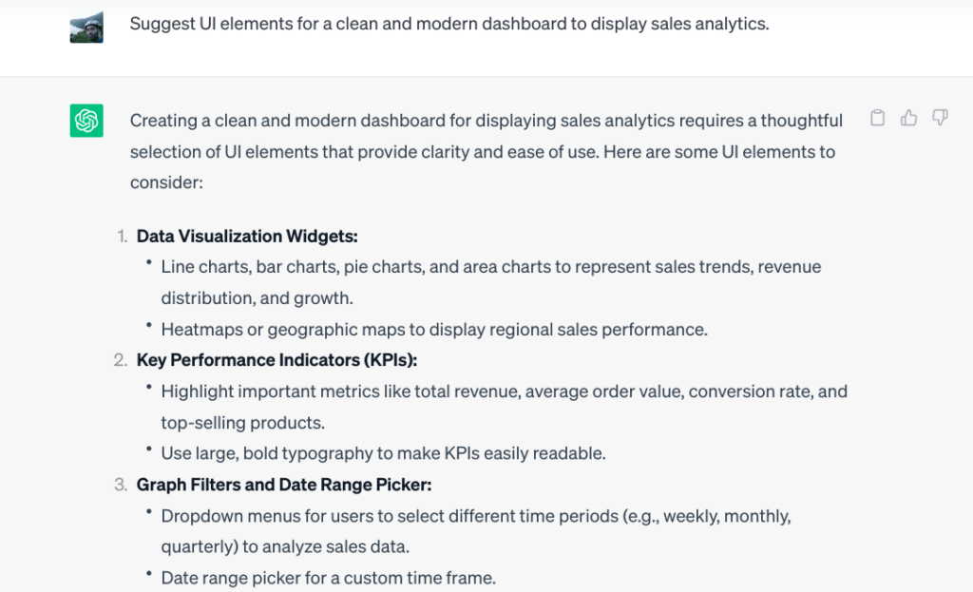Click the green ChatGPT logo avatar
The height and width of the screenshot is (592, 973).
(86, 121)
